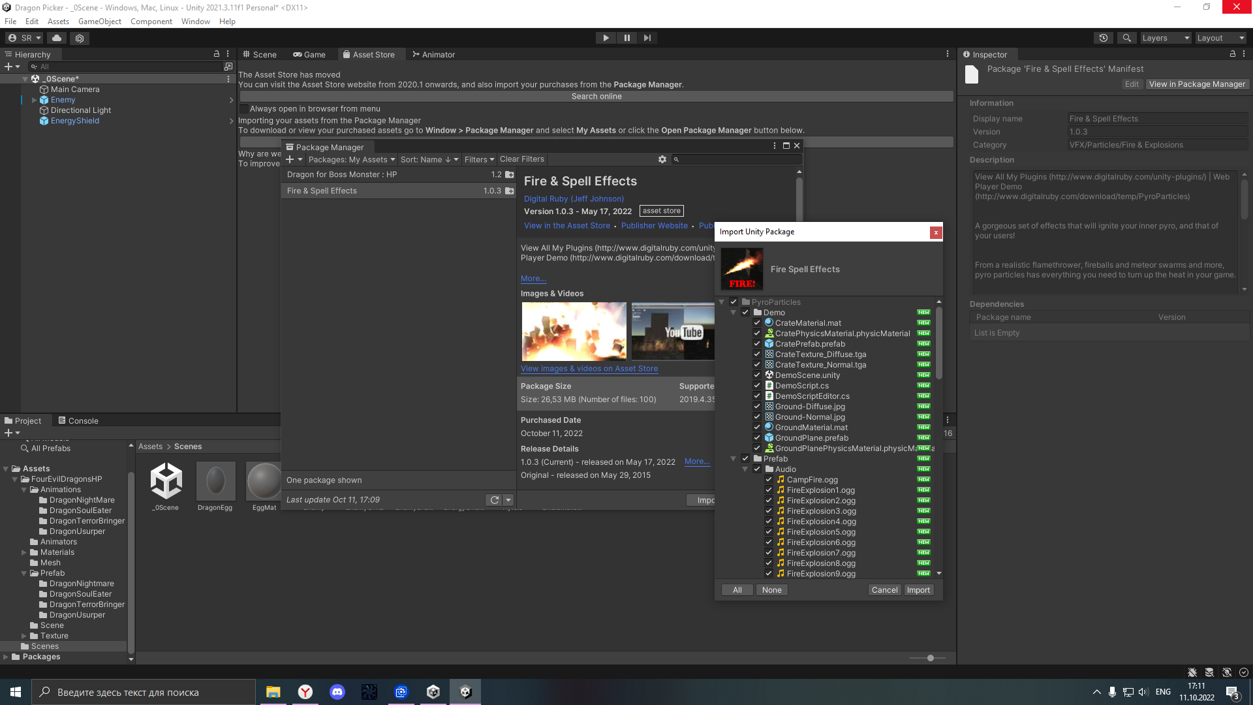Viewport: 1253px width, 705px height.
Task: Click the Undo History icon
Action: point(1104,38)
